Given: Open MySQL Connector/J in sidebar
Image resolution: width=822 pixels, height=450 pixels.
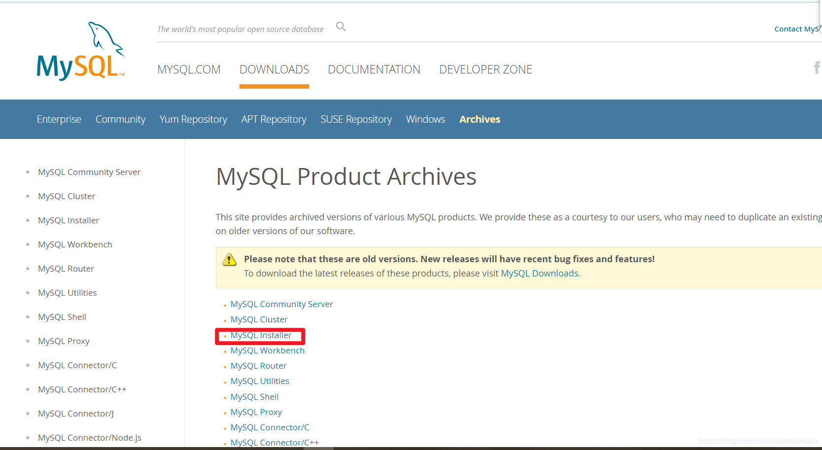Looking at the screenshot, I should (x=76, y=414).
